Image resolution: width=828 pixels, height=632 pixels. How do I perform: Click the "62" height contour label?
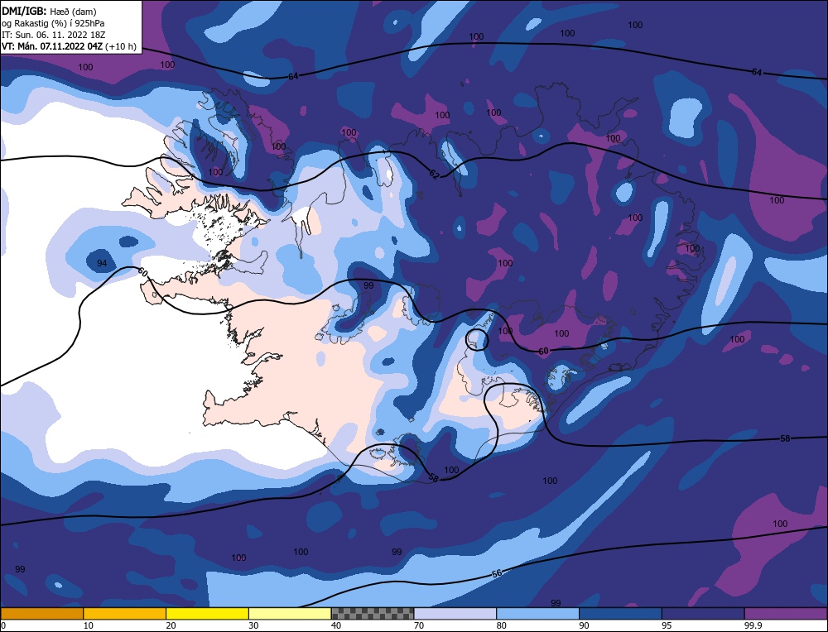[434, 174]
